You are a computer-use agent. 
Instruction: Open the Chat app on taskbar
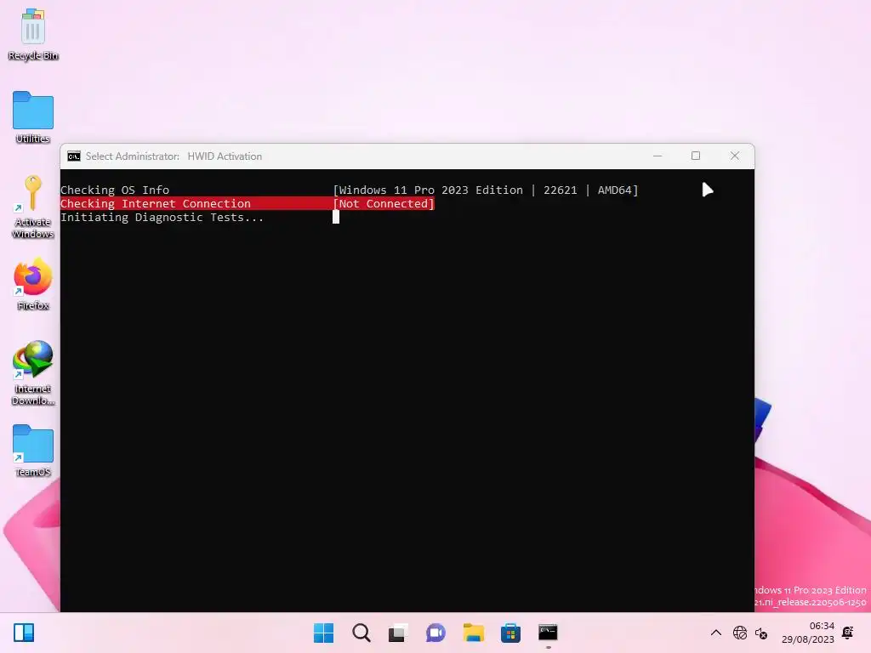pyautogui.click(x=435, y=633)
